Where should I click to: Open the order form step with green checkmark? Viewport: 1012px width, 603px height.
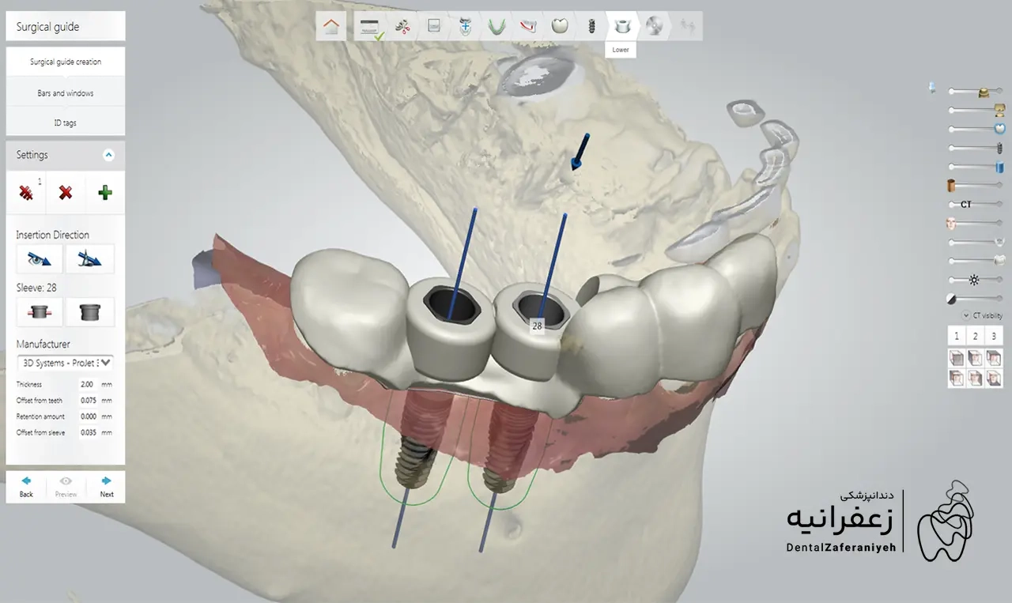pos(369,27)
